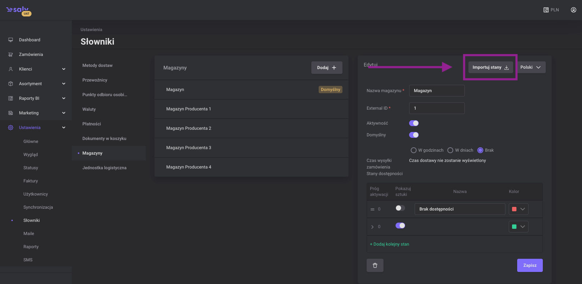Click Dodaj kolejny stan link
582x284 pixels.
389,244
